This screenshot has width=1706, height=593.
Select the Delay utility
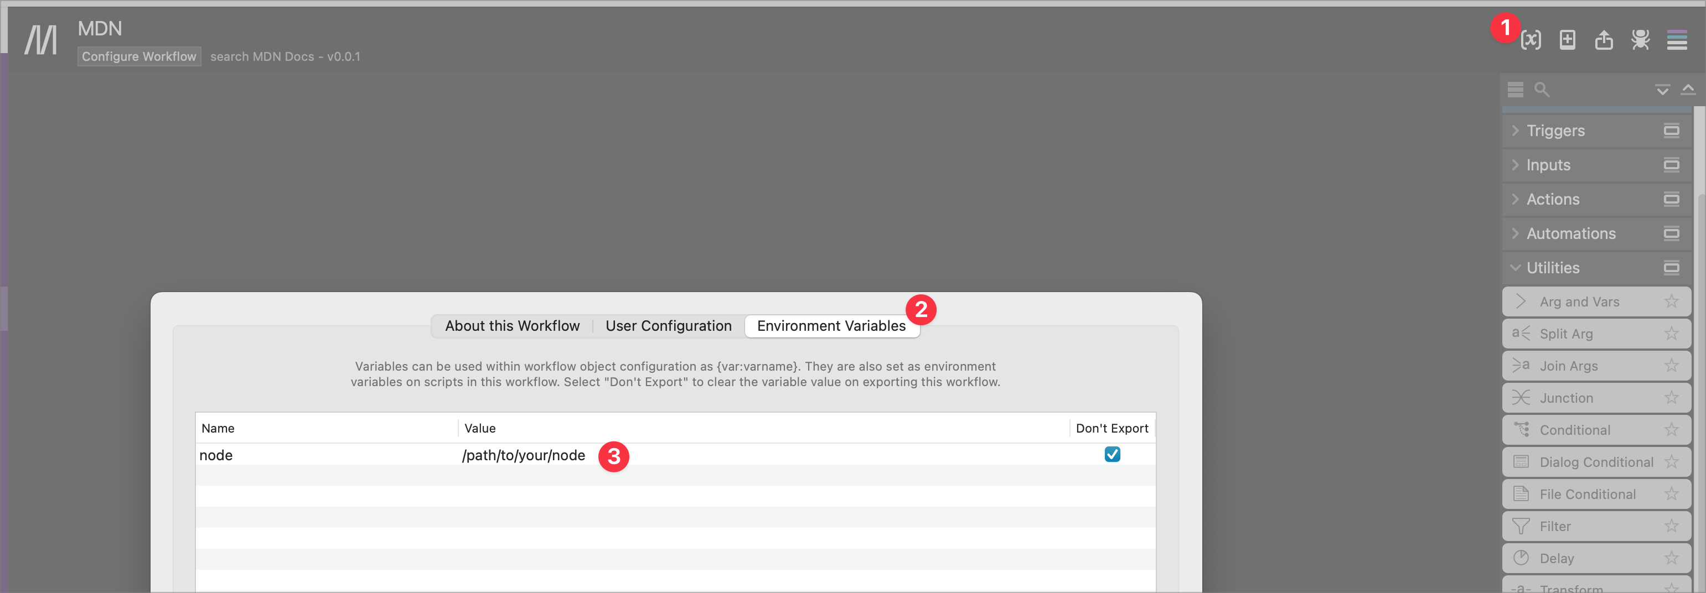1596,559
